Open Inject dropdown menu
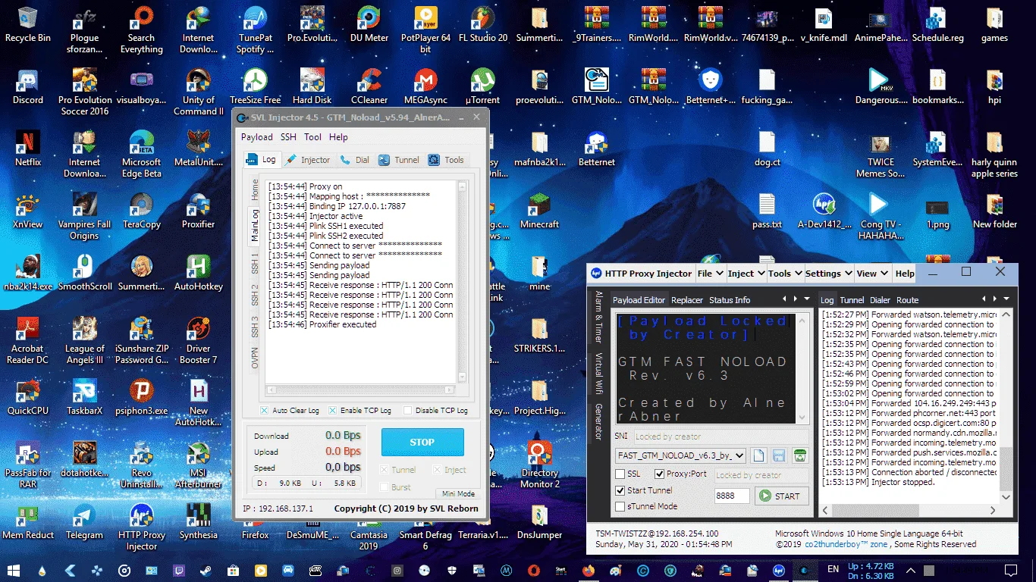The image size is (1036, 582). 746,274
